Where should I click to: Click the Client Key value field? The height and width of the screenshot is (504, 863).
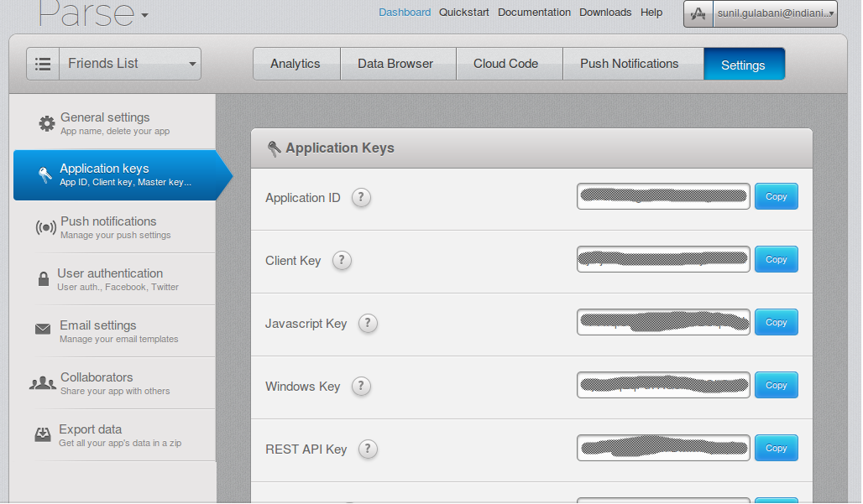pyautogui.click(x=663, y=259)
